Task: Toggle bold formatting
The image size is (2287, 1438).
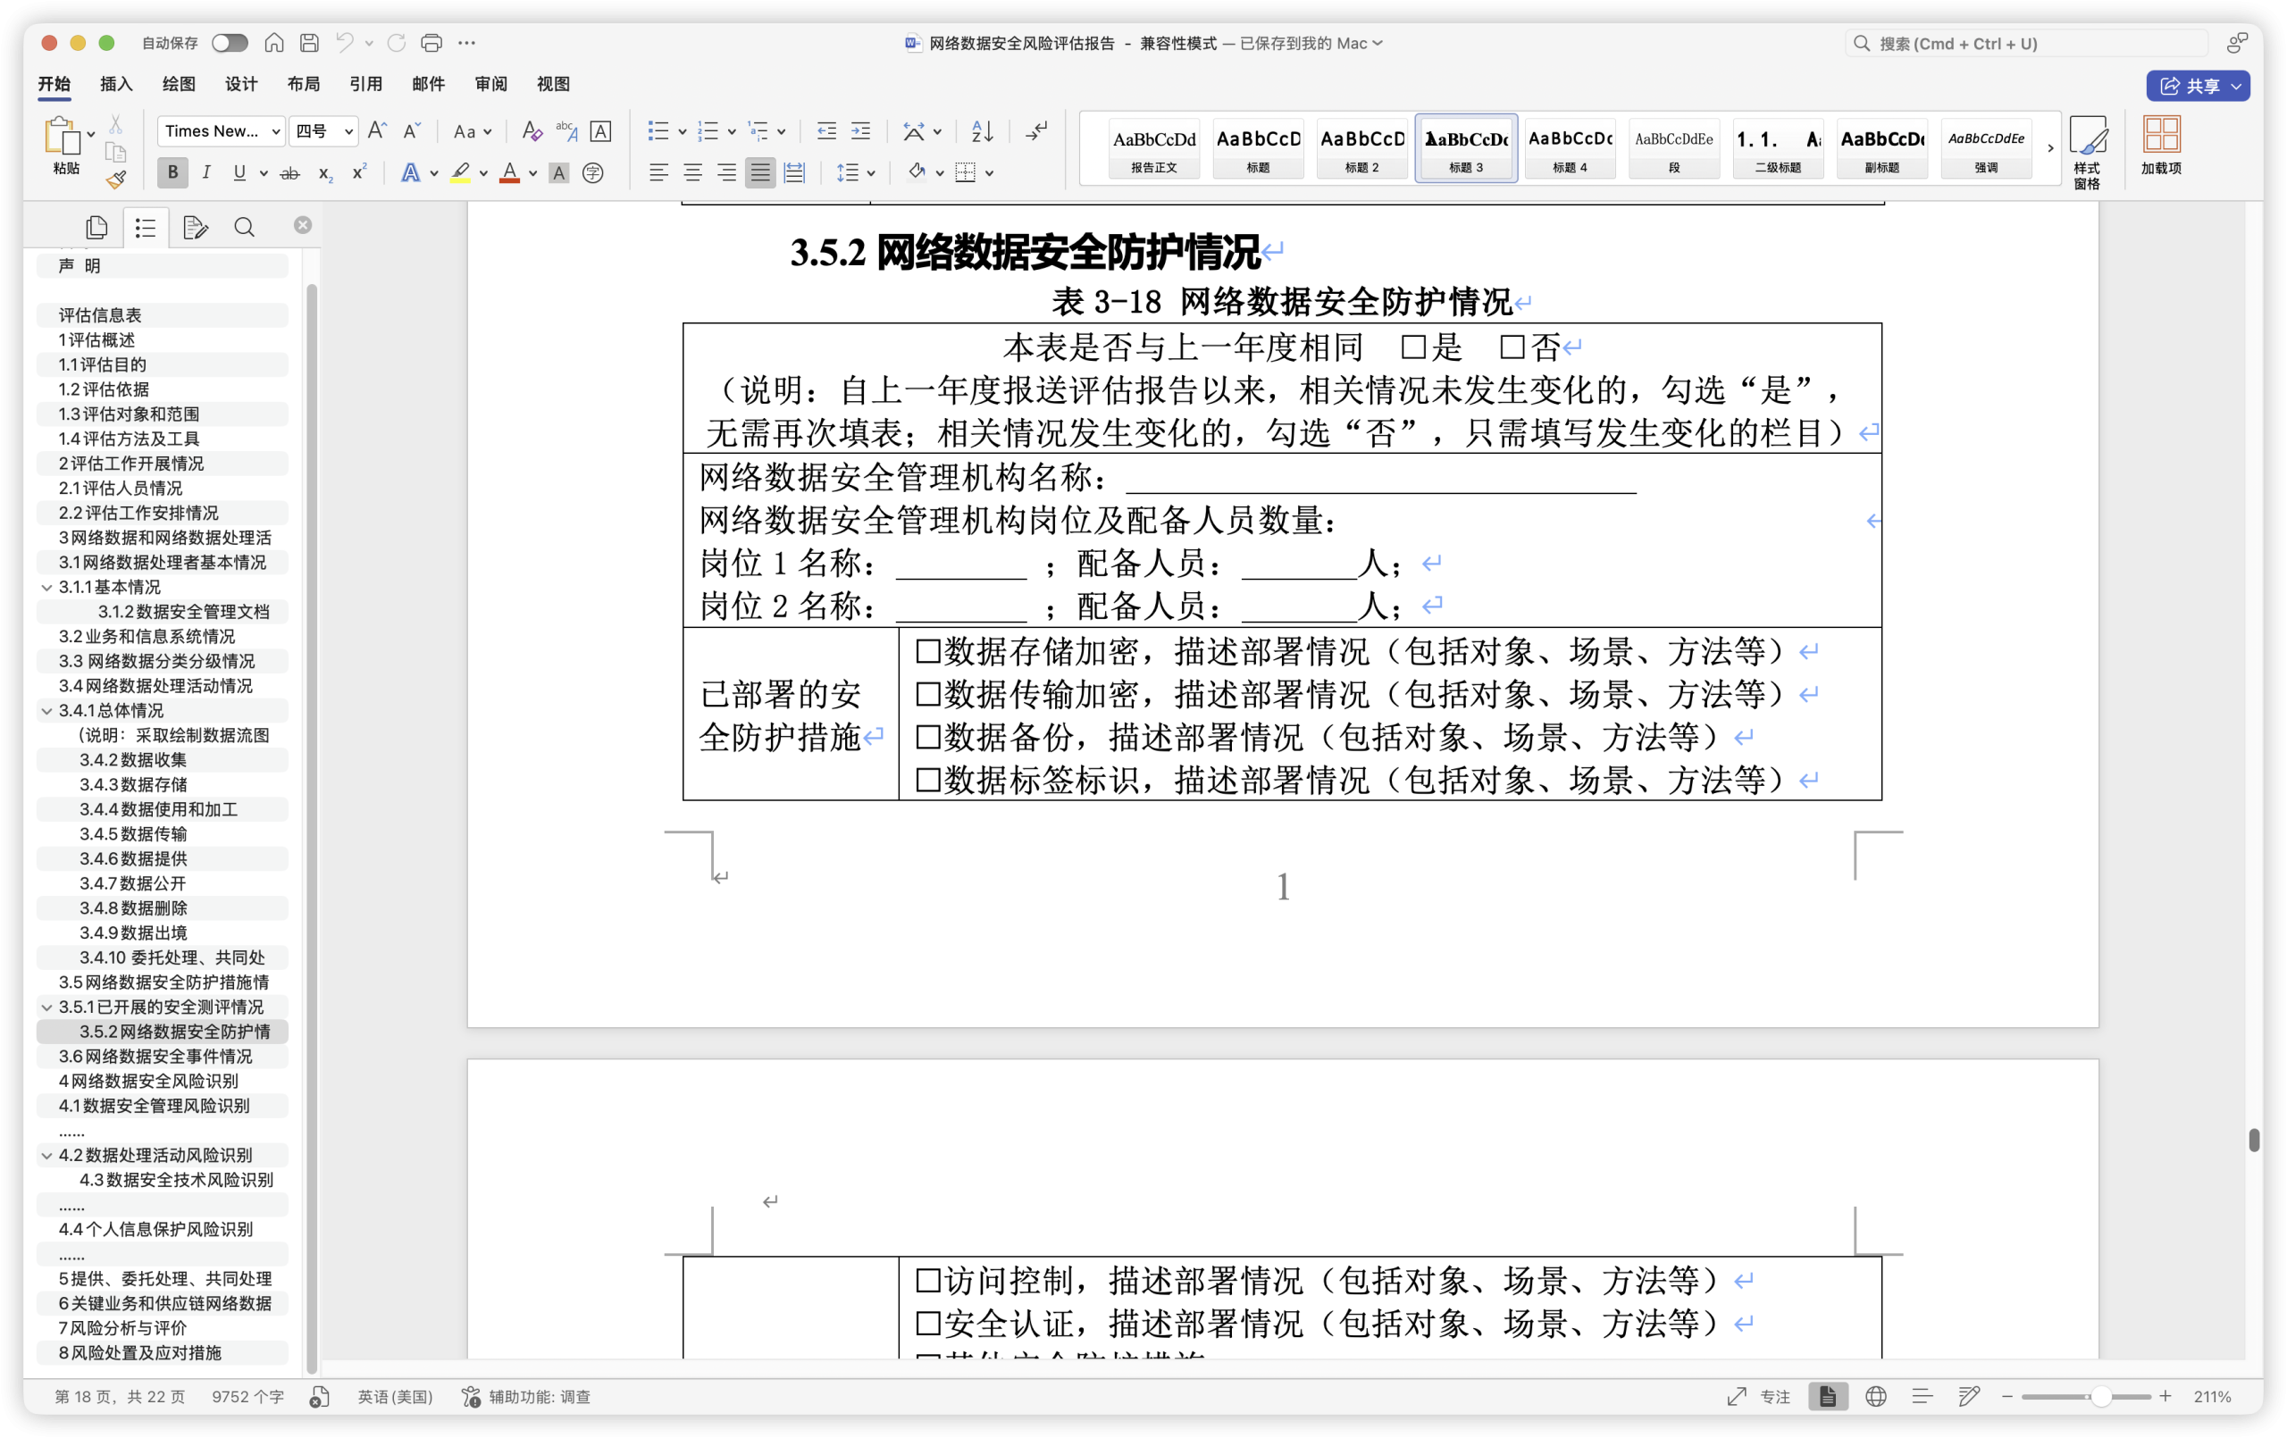Action: click(172, 173)
